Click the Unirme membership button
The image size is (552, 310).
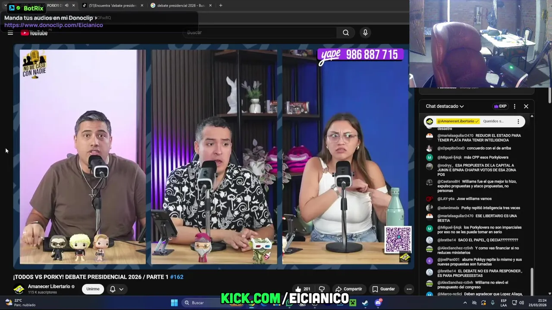pyautogui.click(x=93, y=289)
